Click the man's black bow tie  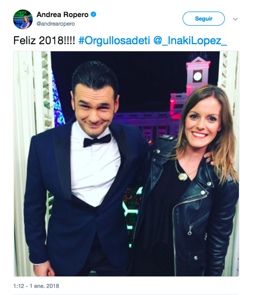97,141
